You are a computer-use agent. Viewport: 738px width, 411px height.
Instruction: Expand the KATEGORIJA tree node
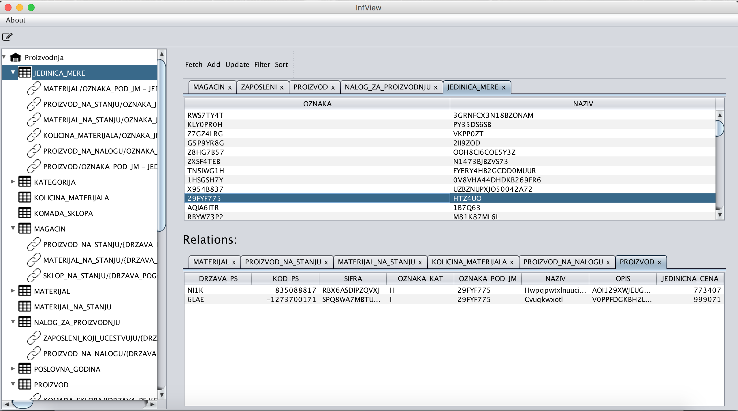[13, 182]
